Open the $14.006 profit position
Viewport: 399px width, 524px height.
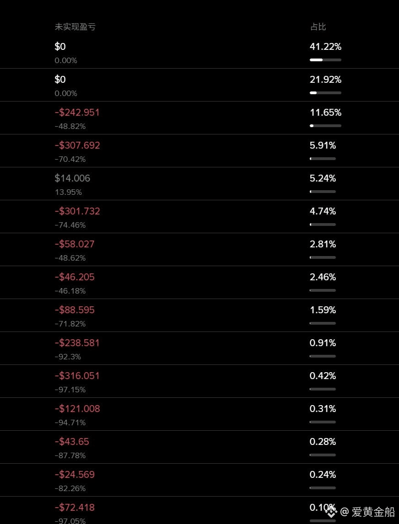(x=72, y=178)
